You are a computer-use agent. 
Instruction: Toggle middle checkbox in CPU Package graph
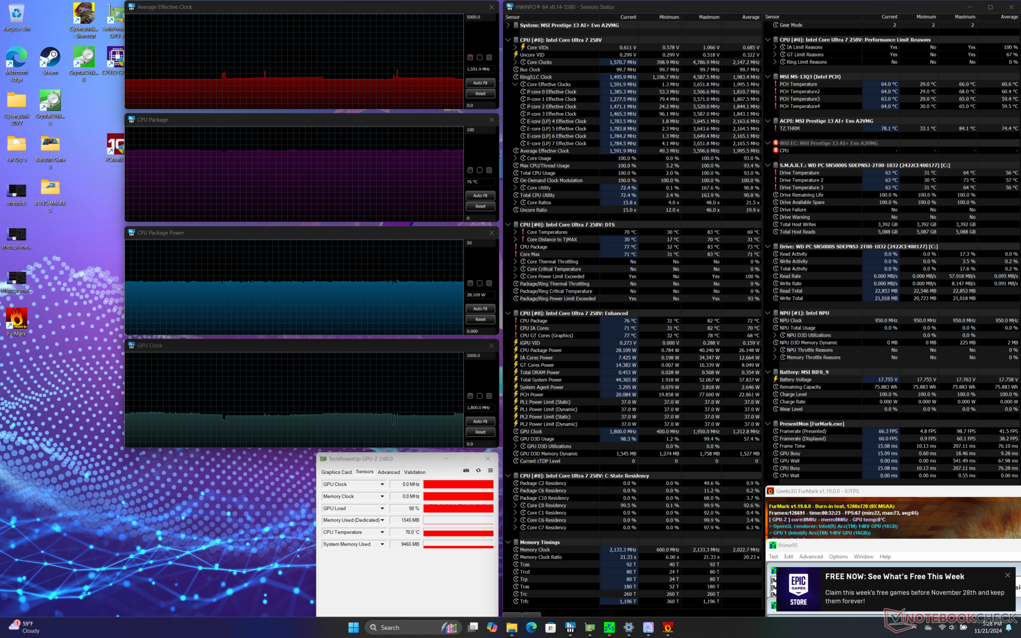(x=480, y=170)
